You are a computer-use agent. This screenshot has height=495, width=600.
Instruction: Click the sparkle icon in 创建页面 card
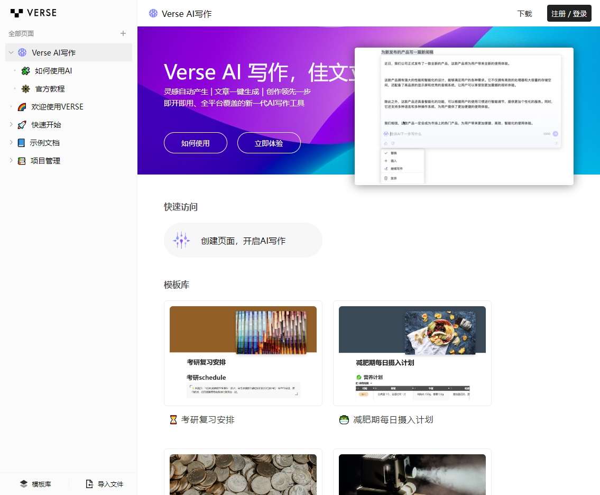tap(181, 241)
